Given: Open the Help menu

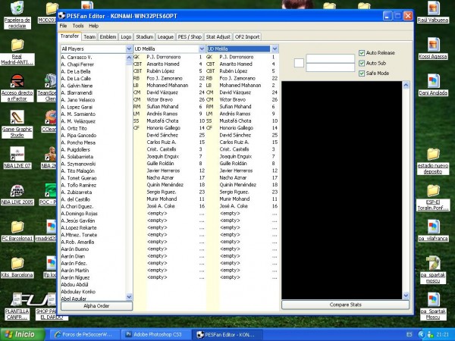Looking at the screenshot, I should (x=93, y=26).
